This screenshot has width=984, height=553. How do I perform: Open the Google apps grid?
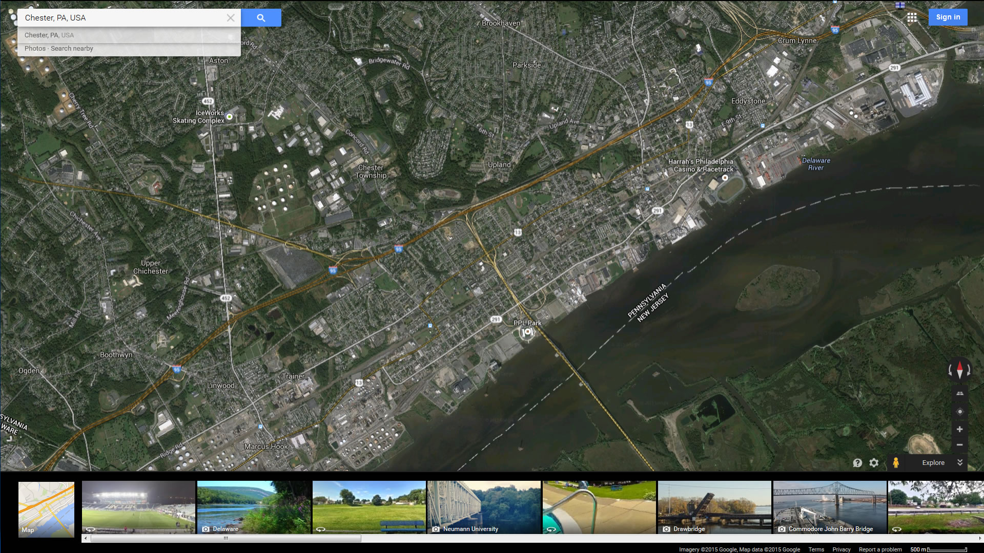(x=912, y=17)
